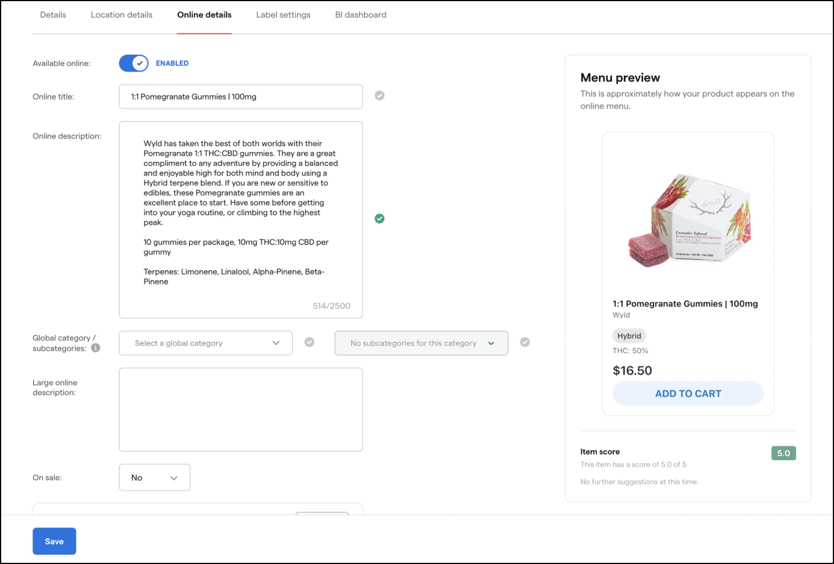The image size is (834, 564).
Task: Open the Select a global category dropdown
Action: (x=206, y=343)
